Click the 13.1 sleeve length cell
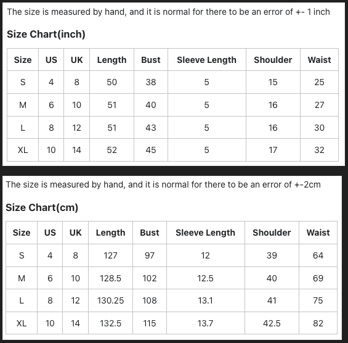Screen dimensions: 348x343 coord(205,300)
